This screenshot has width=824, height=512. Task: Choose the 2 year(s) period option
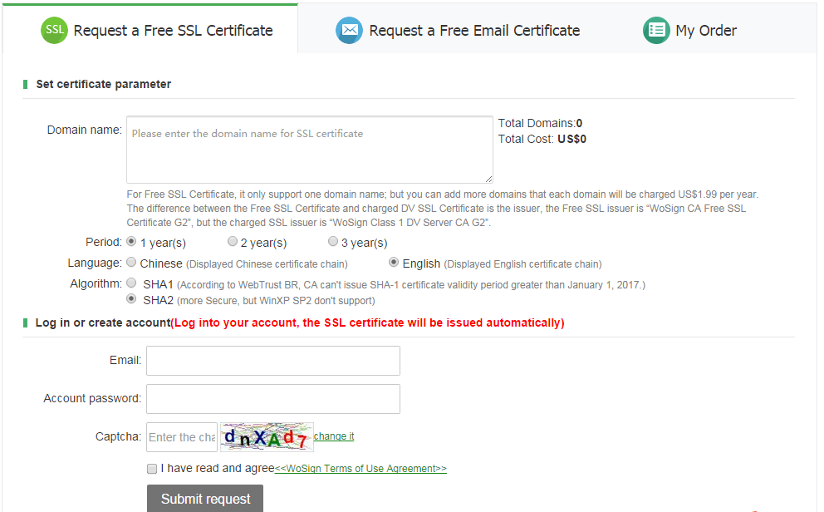tap(233, 242)
